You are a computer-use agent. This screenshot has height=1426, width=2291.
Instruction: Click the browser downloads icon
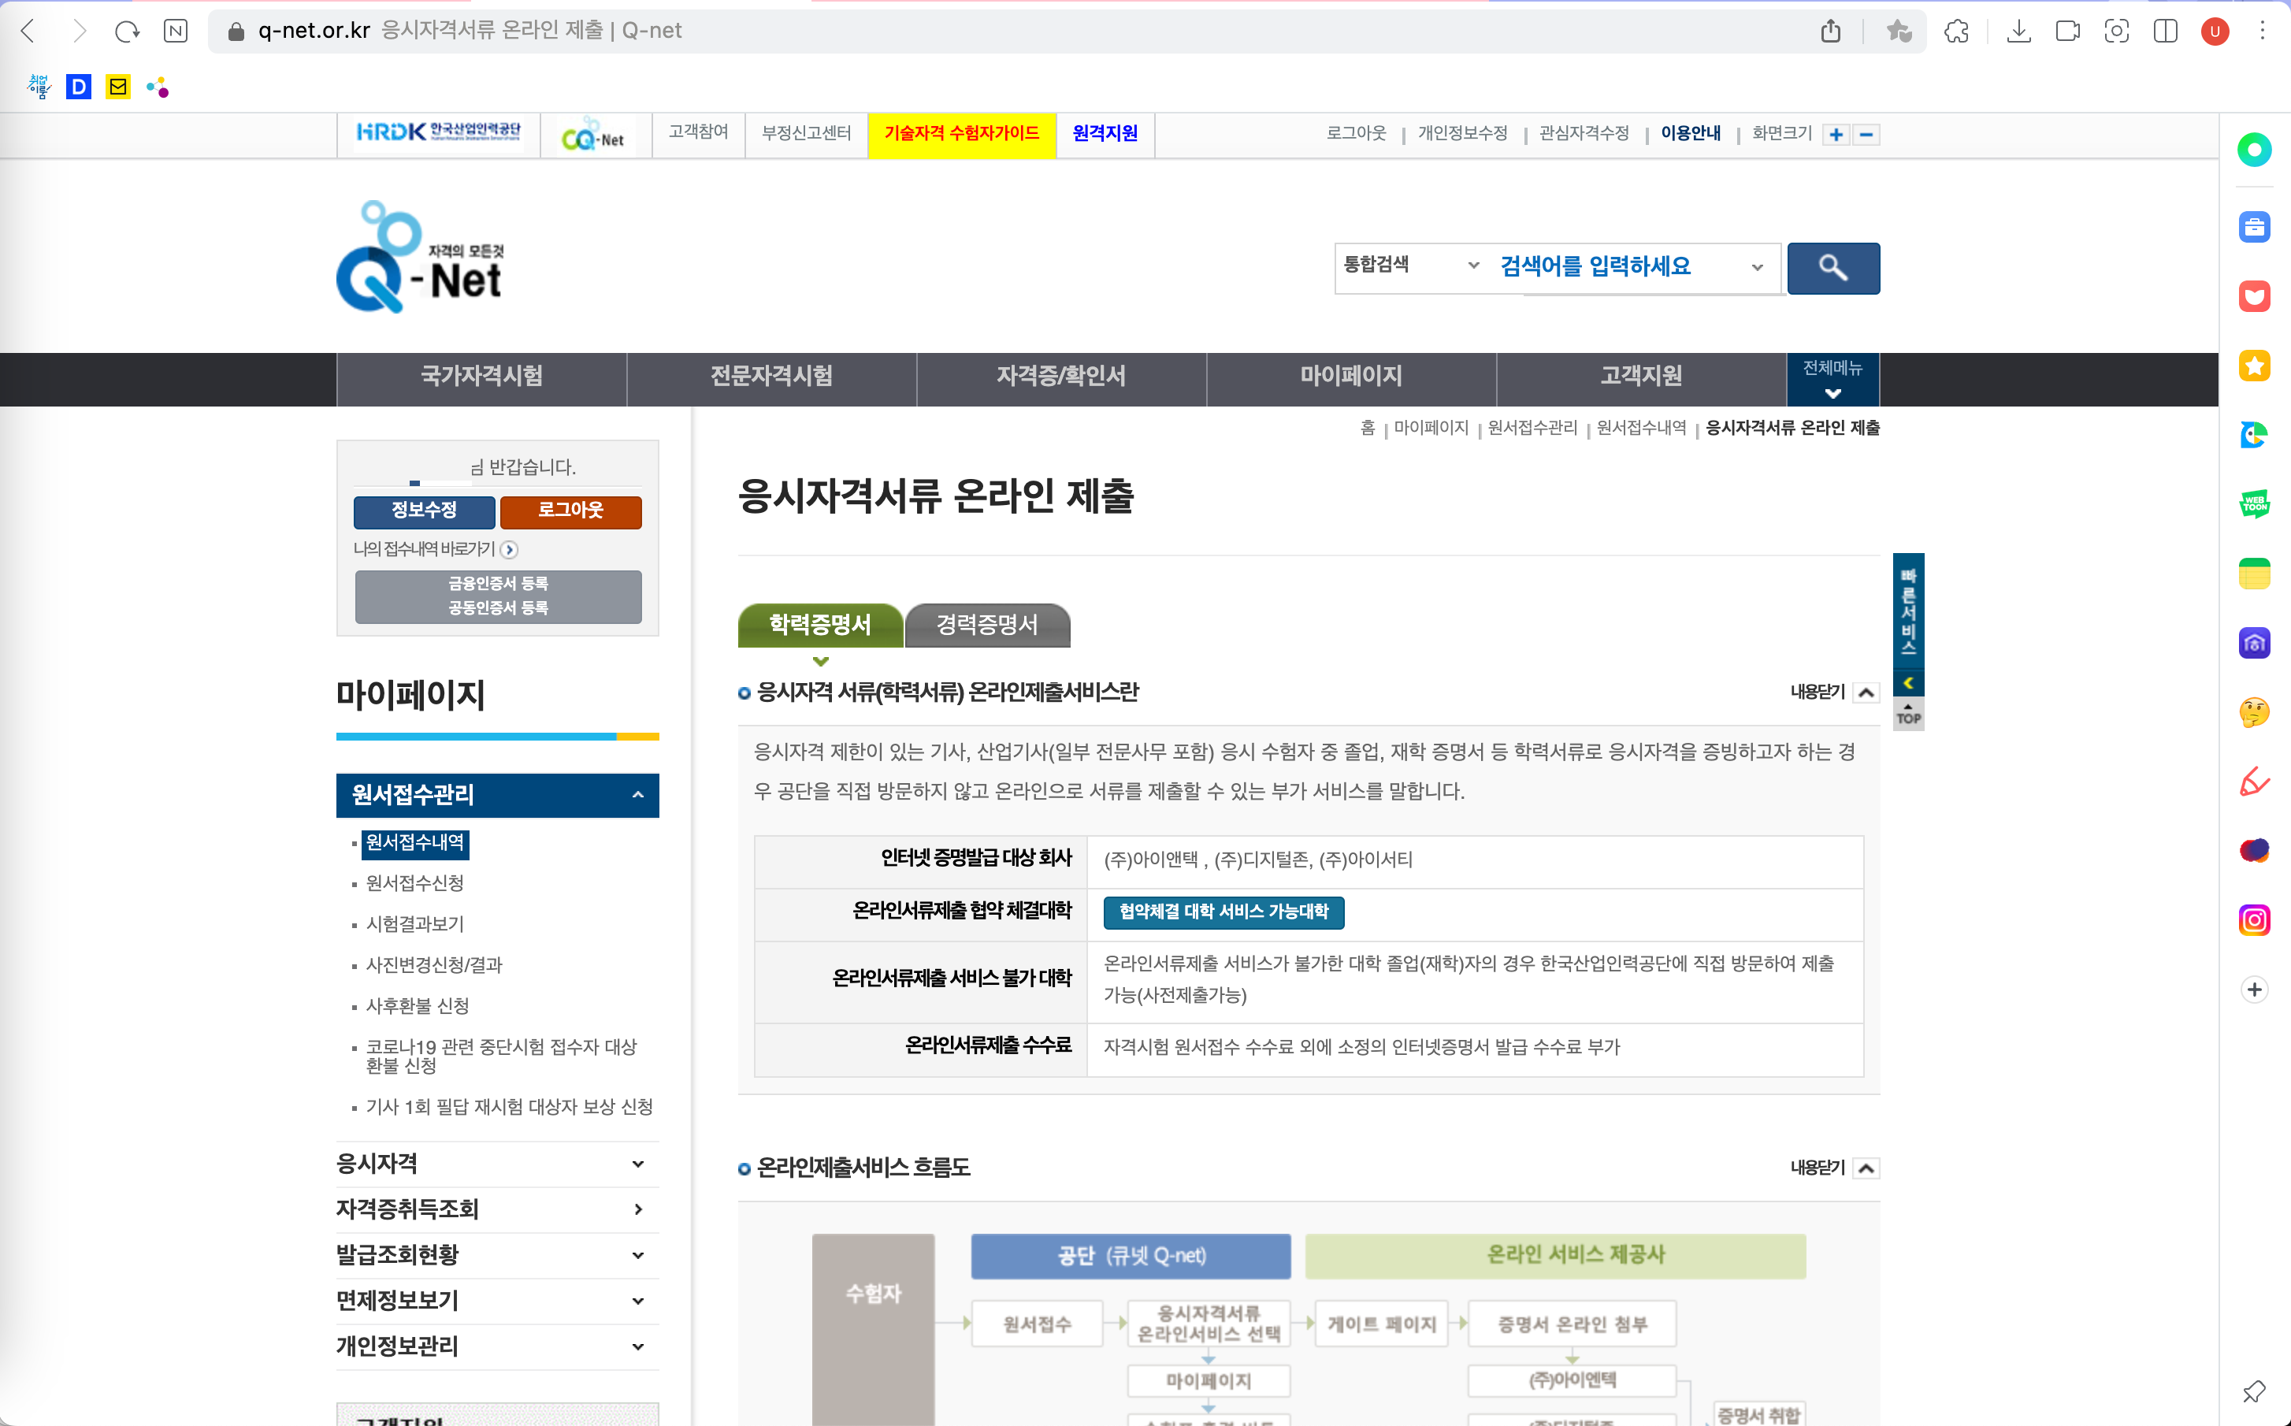coord(2018,32)
